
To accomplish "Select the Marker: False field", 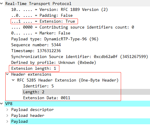I will [41, 33].
